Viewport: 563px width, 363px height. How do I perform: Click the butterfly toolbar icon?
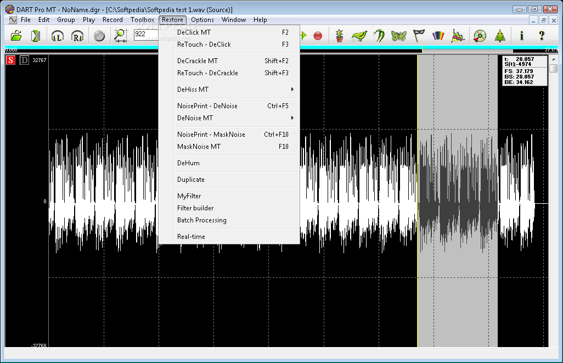(399, 36)
